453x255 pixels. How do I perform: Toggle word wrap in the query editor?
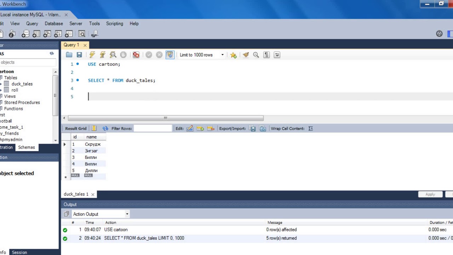coord(277,55)
